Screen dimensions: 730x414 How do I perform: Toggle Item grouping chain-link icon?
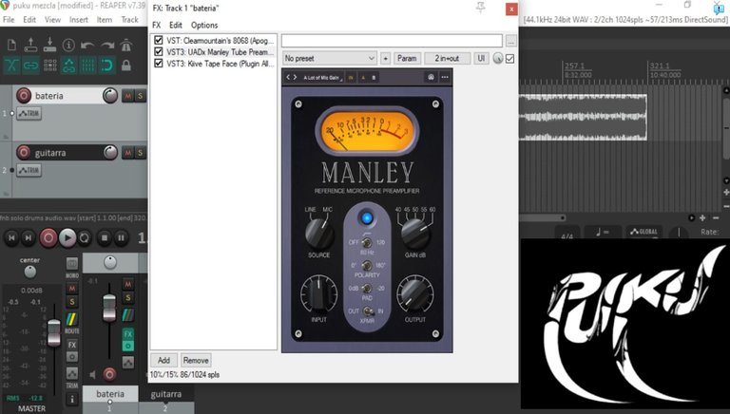(30, 66)
